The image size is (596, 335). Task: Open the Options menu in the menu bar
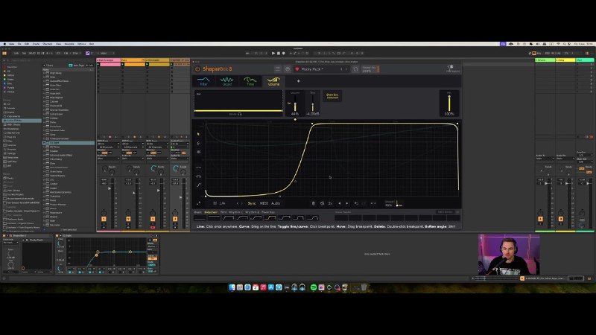tap(82, 44)
